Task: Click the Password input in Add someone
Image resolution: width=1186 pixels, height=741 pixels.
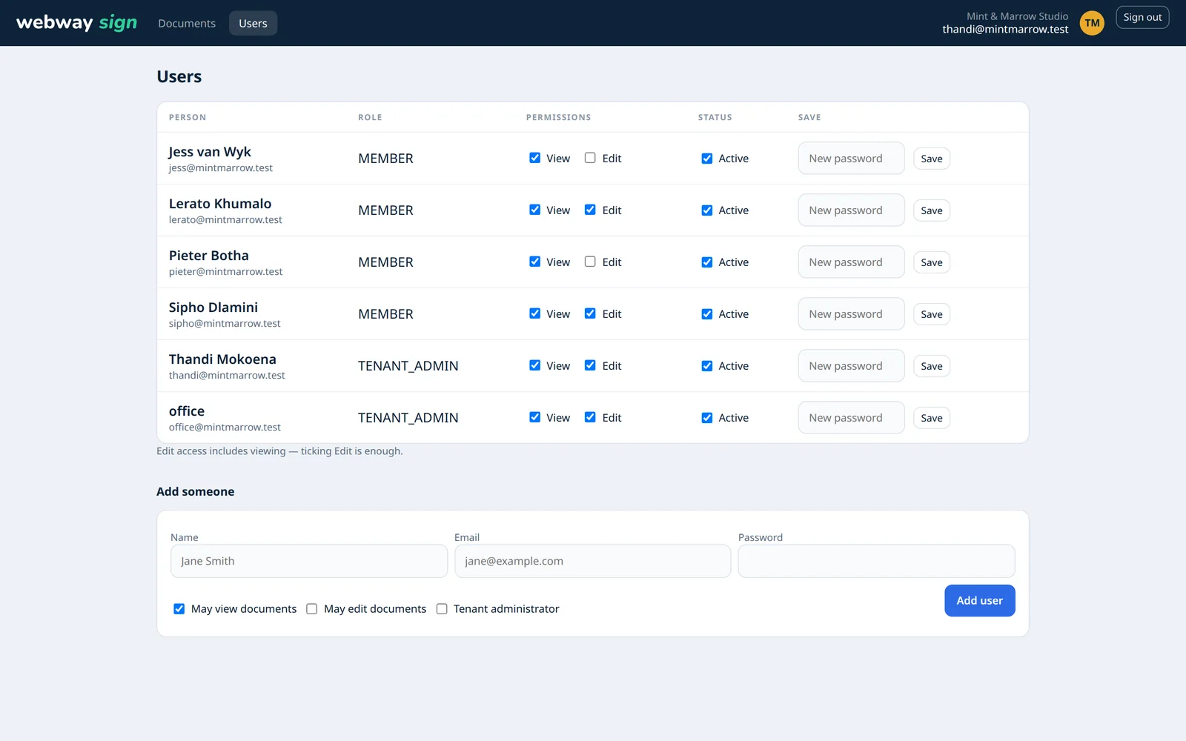Action: (x=876, y=561)
